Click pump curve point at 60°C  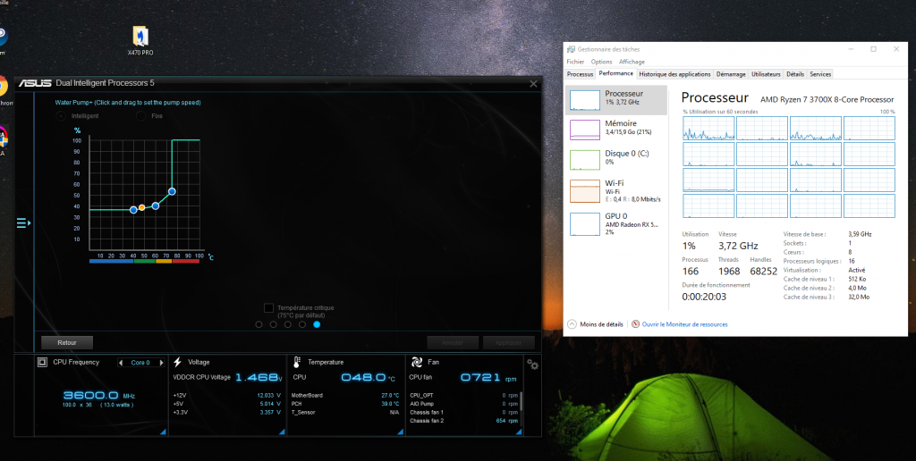(x=156, y=206)
